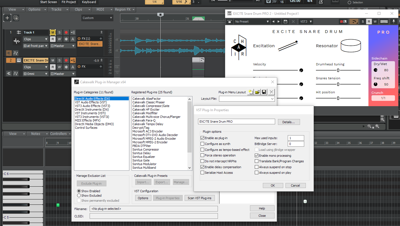This screenshot has width=400, height=226.
Task: Select the EXC!TE Snare effect in FX bin
Action: pyautogui.click(x=90, y=44)
